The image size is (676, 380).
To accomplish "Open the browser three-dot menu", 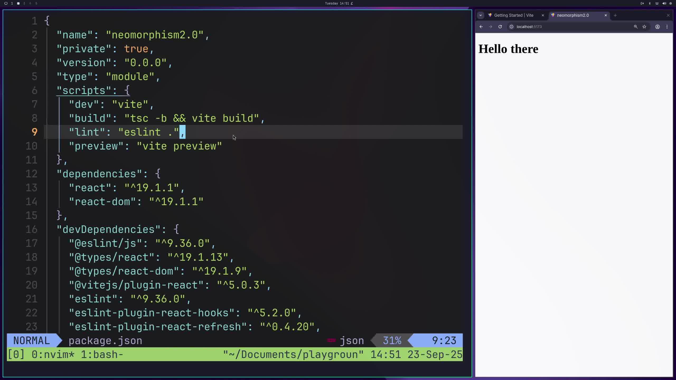I will pos(667,27).
